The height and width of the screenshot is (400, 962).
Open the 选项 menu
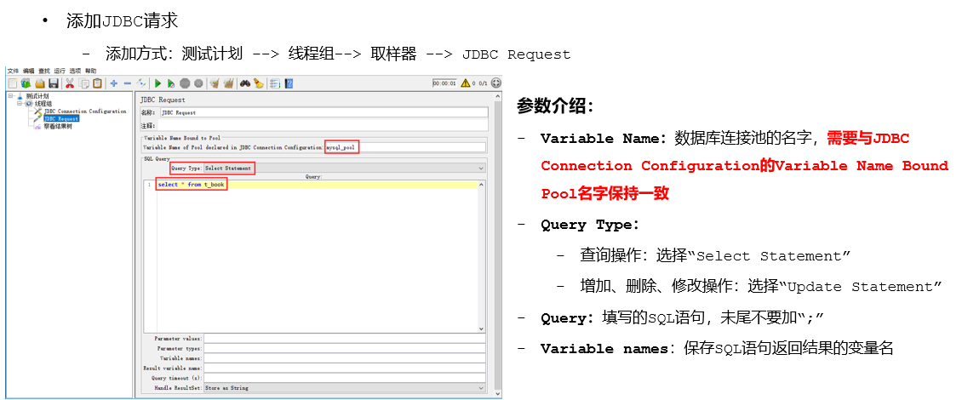pyautogui.click(x=76, y=71)
